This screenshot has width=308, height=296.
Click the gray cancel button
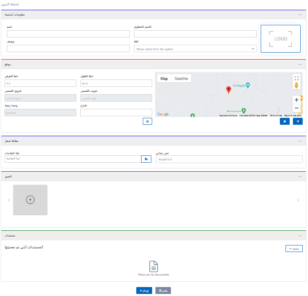tap(163, 291)
